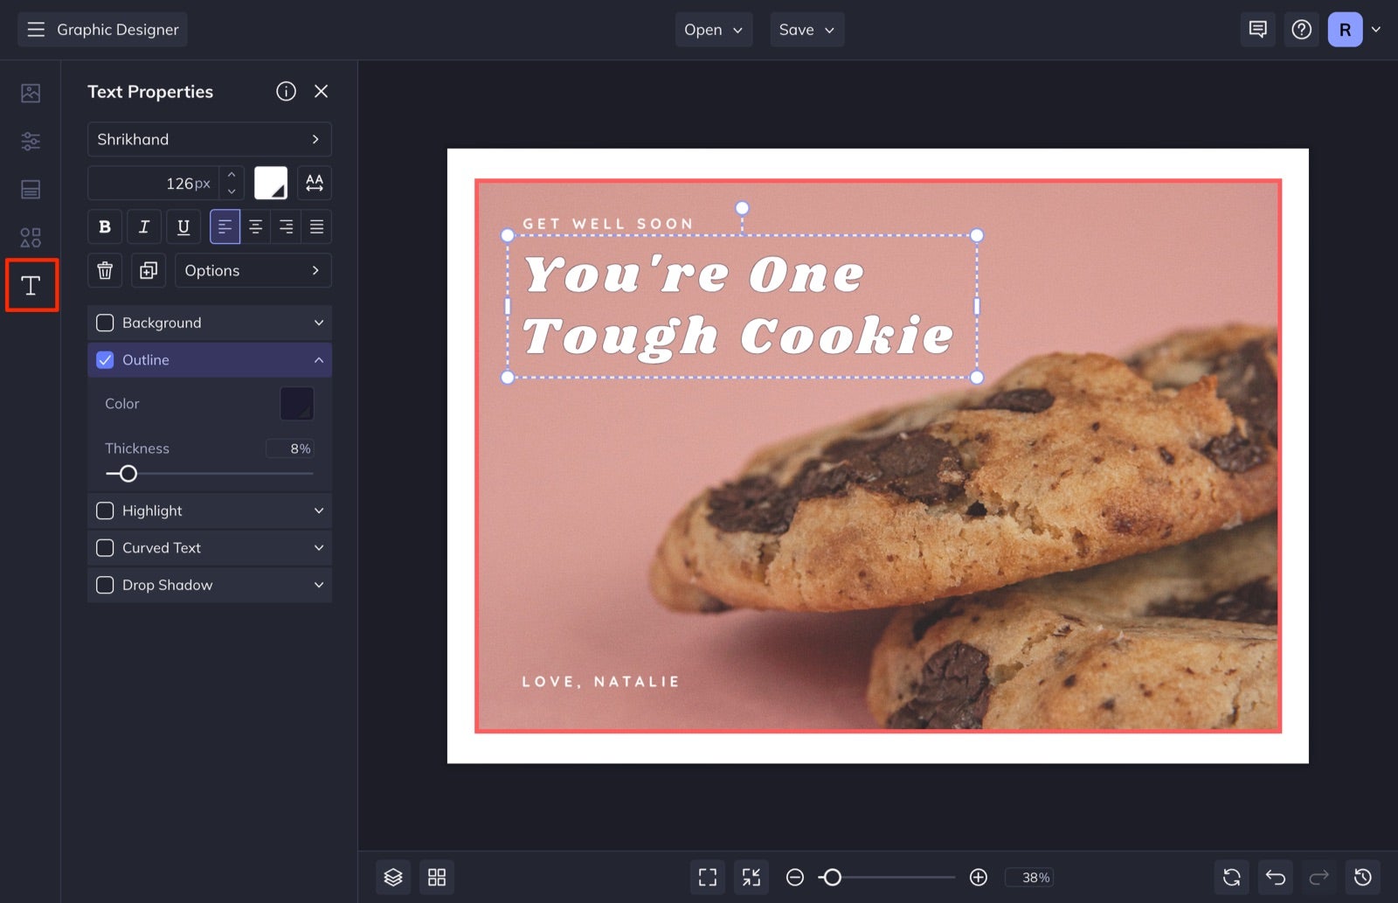This screenshot has width=1398, height=903.
Task: Pick the Outline color swatch
Action: click(297, 404)
